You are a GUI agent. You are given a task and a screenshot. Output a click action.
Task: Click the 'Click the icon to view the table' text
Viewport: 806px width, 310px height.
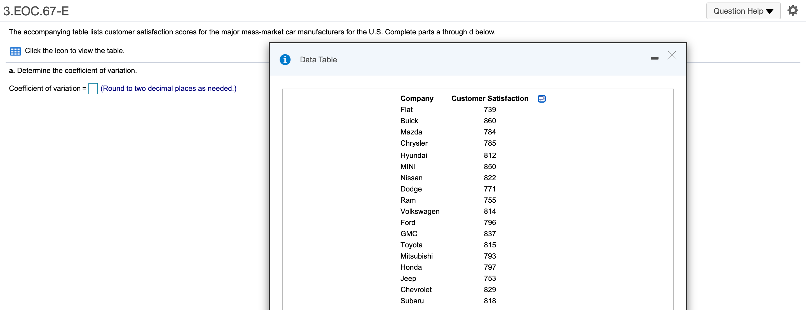click(75, 51)
